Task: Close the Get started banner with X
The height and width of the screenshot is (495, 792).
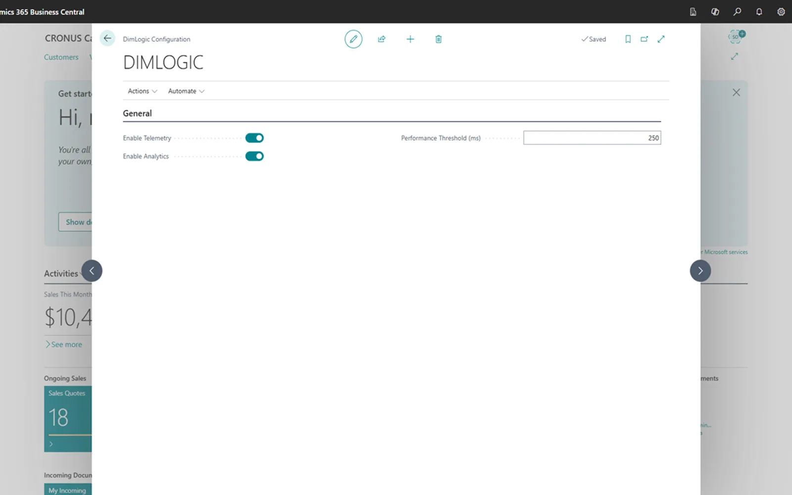Action: coord(736,93)
